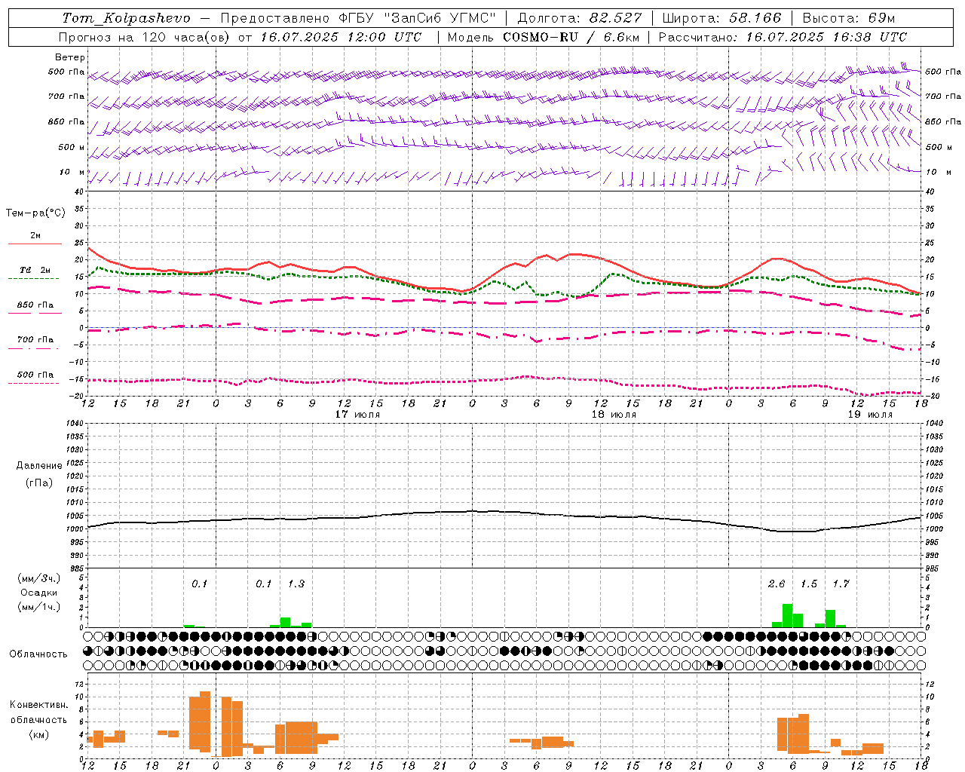Screen dimensions: 965x772
Task: Click the Долгота: 82.527 value
Action: pos(580,18)
